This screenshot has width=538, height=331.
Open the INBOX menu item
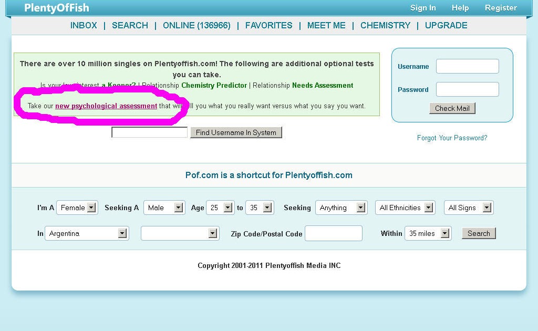coord(84,25)
